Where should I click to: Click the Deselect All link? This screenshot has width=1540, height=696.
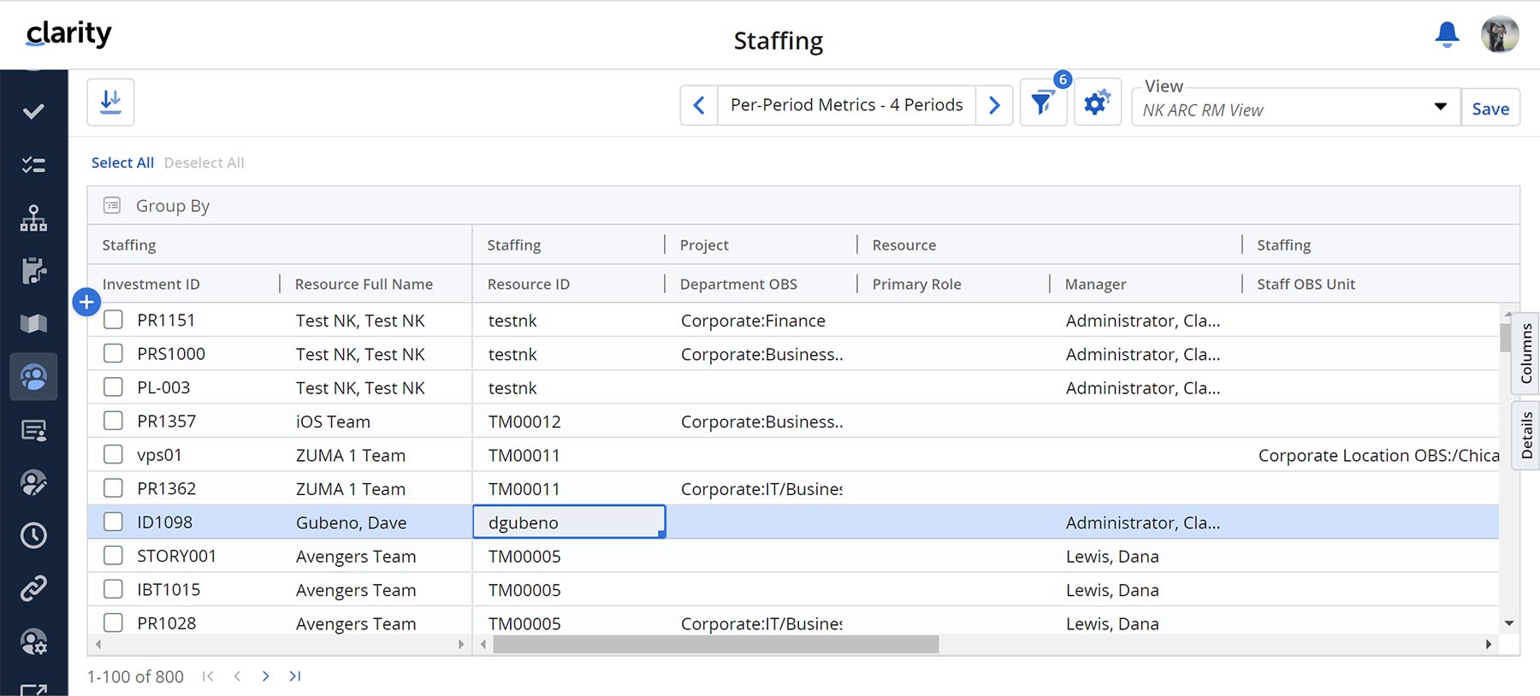tap(204, 162)
